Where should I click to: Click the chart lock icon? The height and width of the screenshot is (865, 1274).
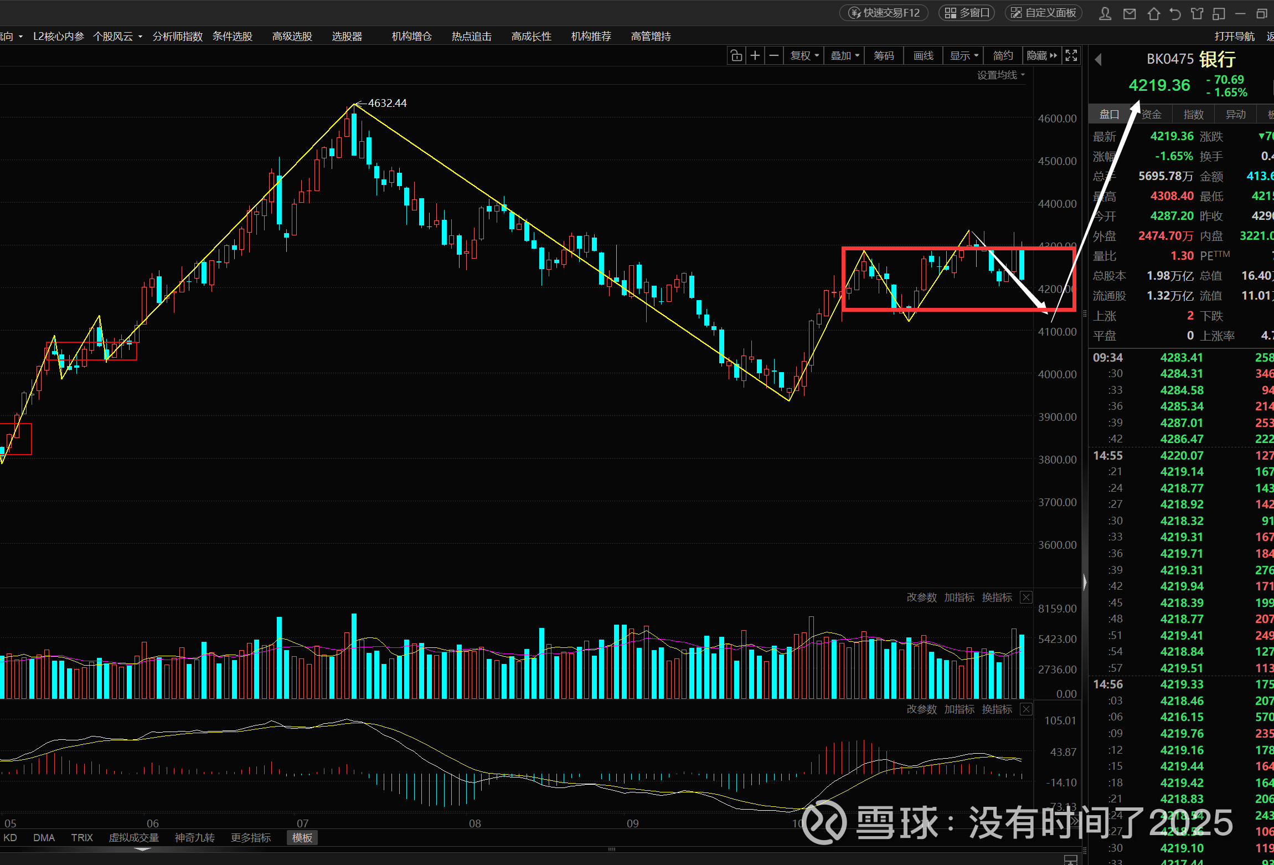pos(736,55)
